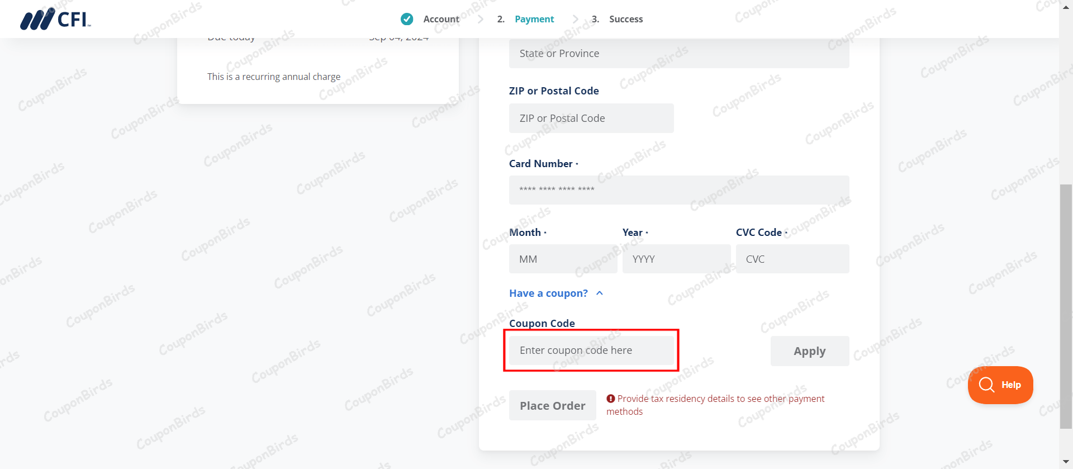
Task: Click the breadcrumb arrow after Payment
Action: tap(576, 19)
